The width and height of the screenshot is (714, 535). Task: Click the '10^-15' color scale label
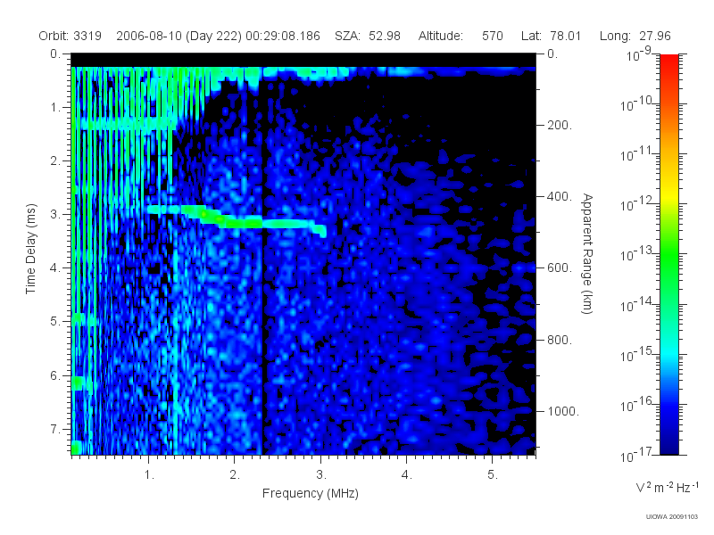click(636, 355)
